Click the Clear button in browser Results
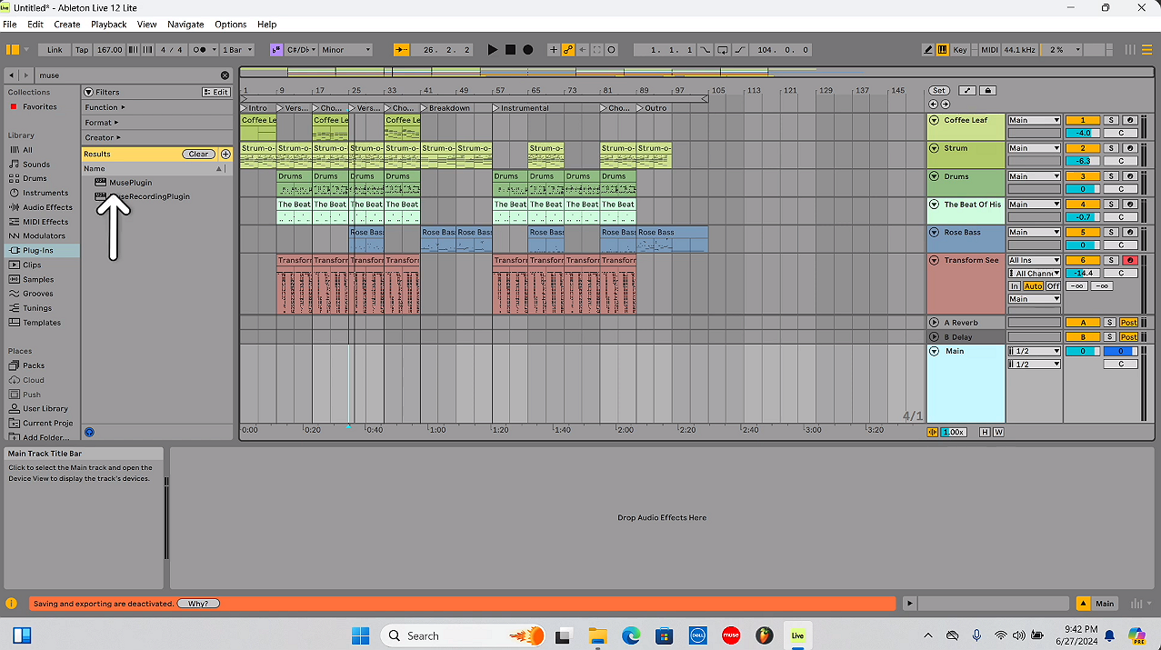Viewport: 1161px width, 650px height. pyautogui.click(x=198, y=154)
